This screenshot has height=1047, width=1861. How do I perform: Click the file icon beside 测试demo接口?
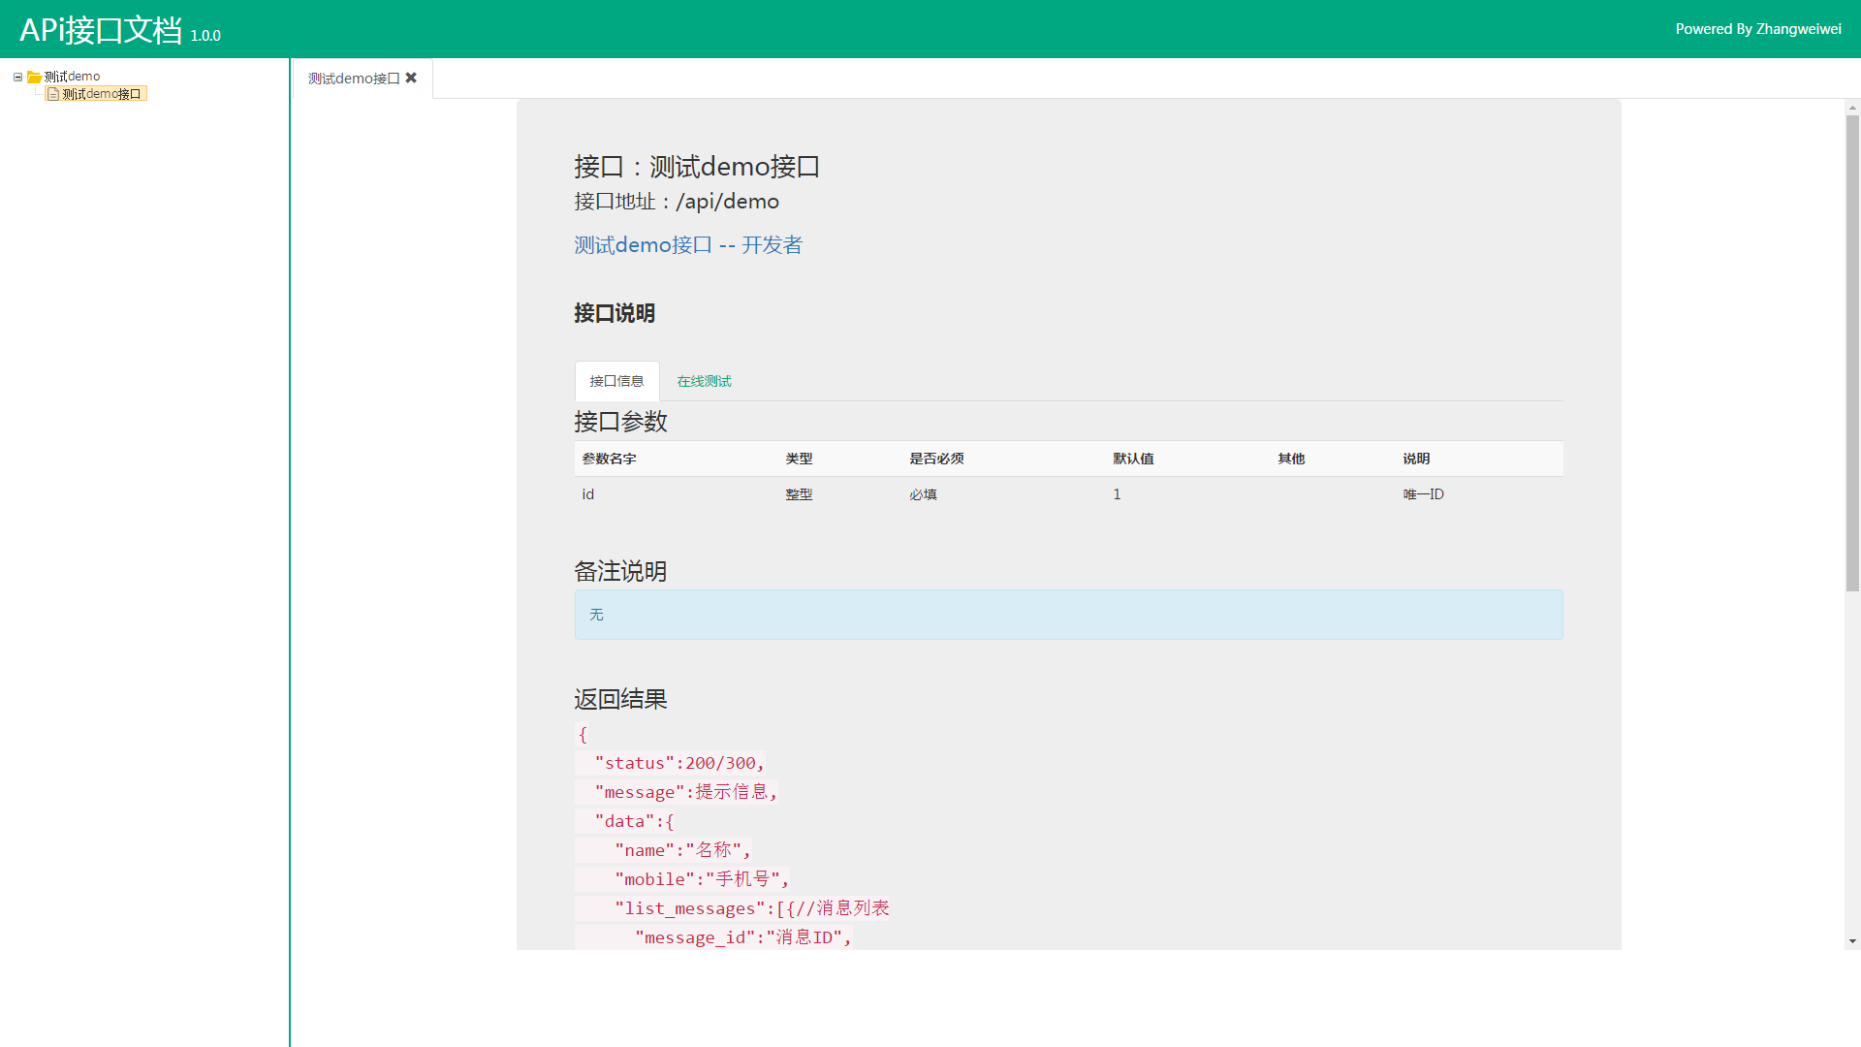(53, 94)
